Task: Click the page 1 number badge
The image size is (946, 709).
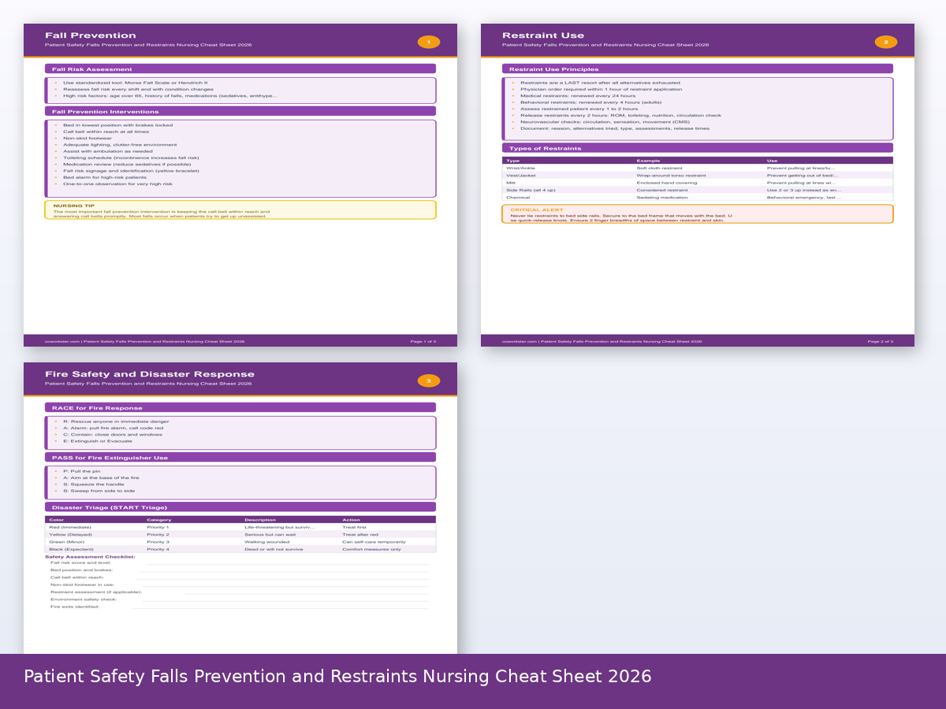Action: (429, 42)
